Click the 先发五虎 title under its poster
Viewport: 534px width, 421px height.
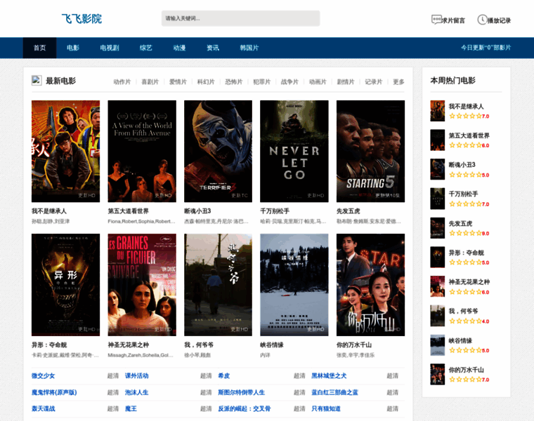(348, 211)
